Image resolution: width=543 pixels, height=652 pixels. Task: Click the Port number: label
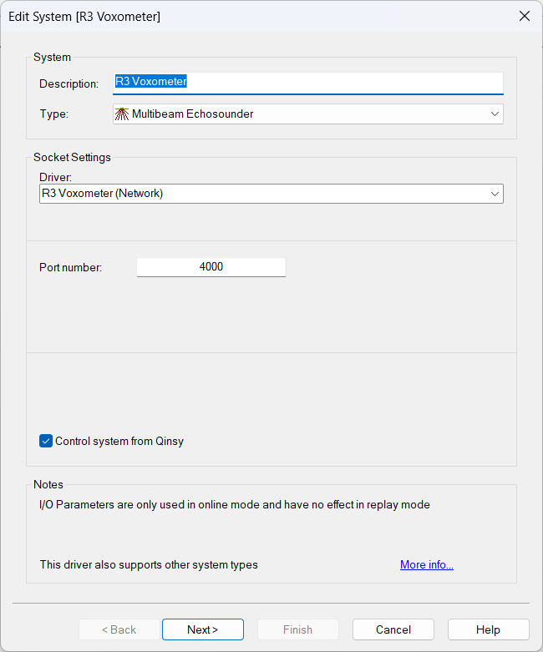pyautogui.click(x=70, y=267)
